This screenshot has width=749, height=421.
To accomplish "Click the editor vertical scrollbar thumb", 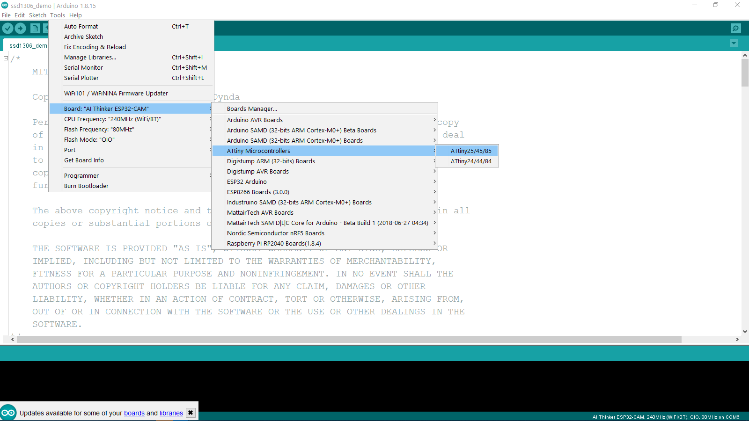I will tap(745, 73).
